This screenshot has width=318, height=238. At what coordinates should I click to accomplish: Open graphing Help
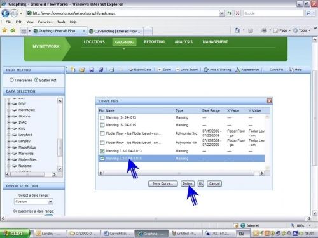click(x=295, y=70)
